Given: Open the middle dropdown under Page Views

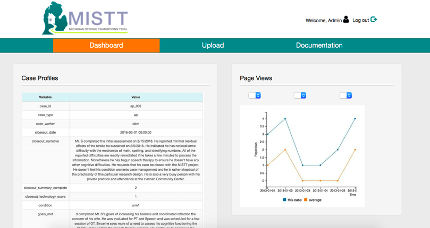Looking at the screenshot, I should (300, 95).
